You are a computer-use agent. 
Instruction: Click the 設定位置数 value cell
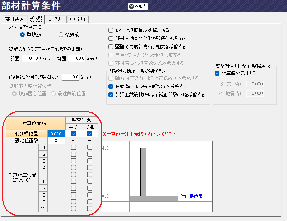(x=56, y=141)
